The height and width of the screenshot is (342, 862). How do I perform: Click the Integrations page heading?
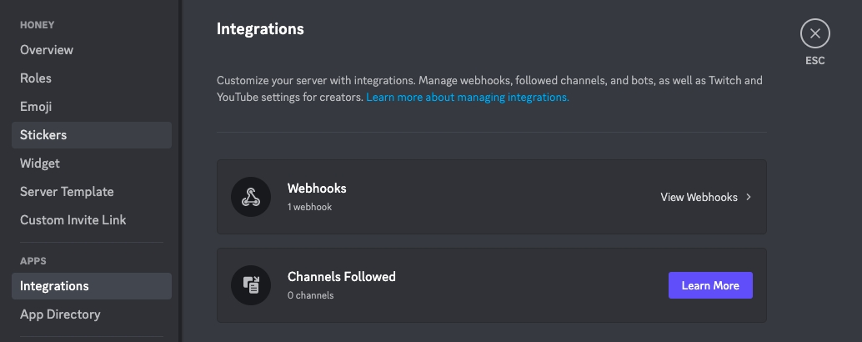260,28
